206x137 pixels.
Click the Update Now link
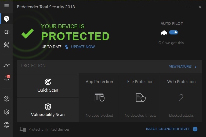[83, 47]
